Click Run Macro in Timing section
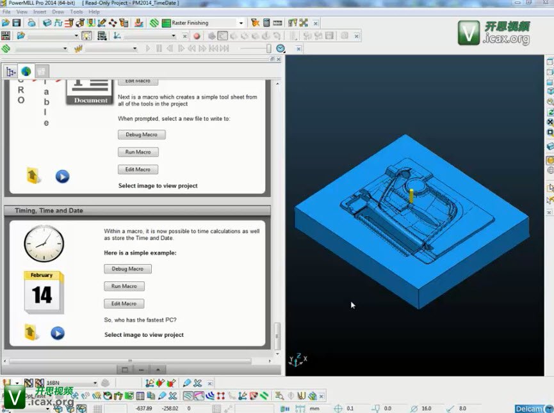The width and height of the screenshot is (554, 413). point(124,286)
